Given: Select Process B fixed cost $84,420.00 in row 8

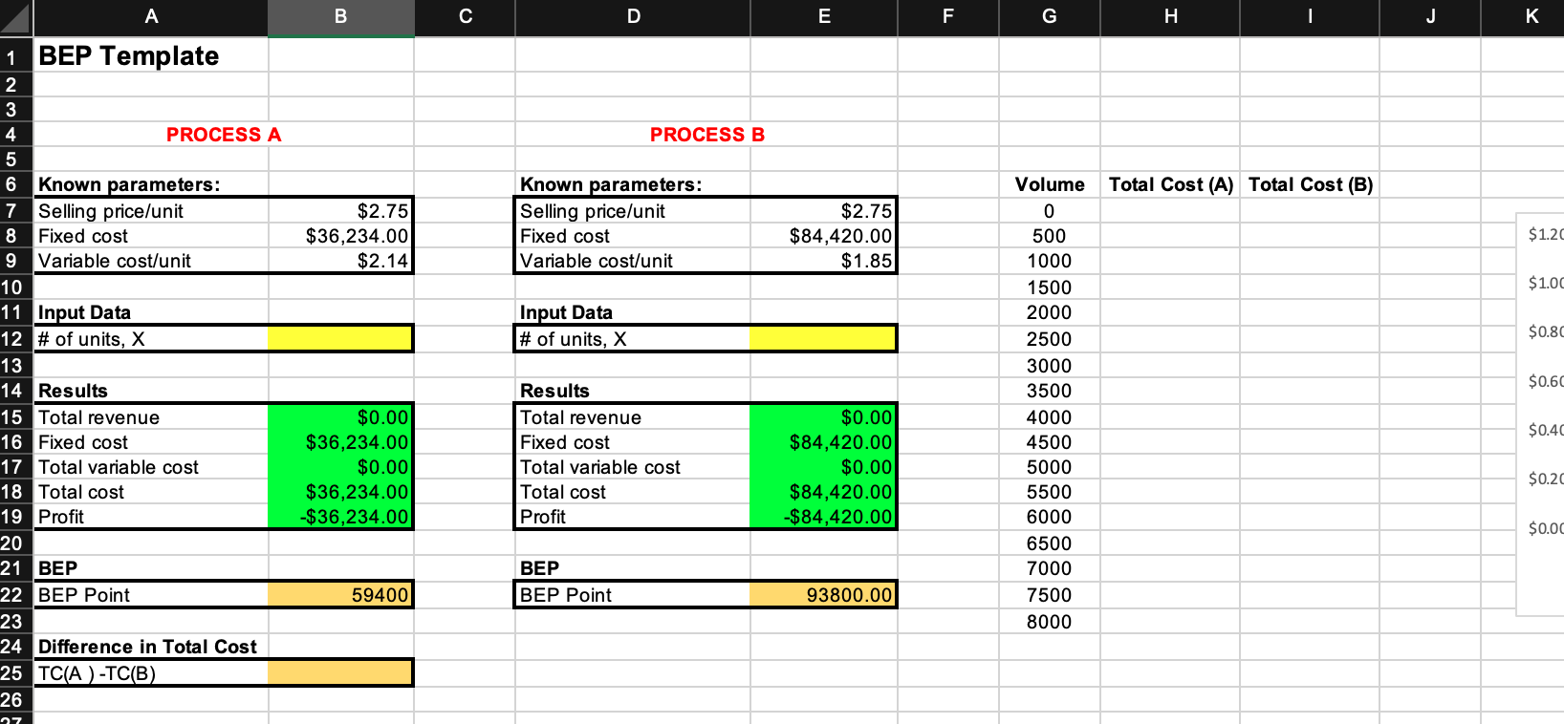Looking at the screenshot, I should [x=824, y=236].
